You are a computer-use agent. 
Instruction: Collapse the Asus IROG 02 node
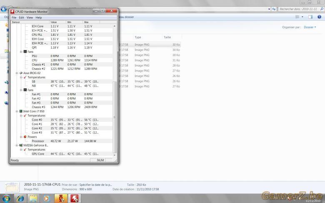[x=17, y=73]
